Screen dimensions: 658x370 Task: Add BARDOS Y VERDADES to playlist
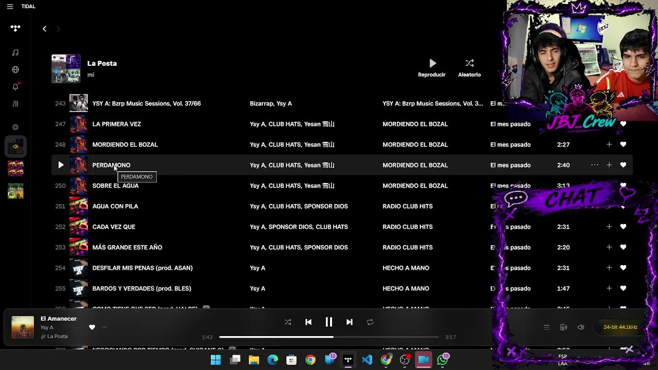(609, 288)
